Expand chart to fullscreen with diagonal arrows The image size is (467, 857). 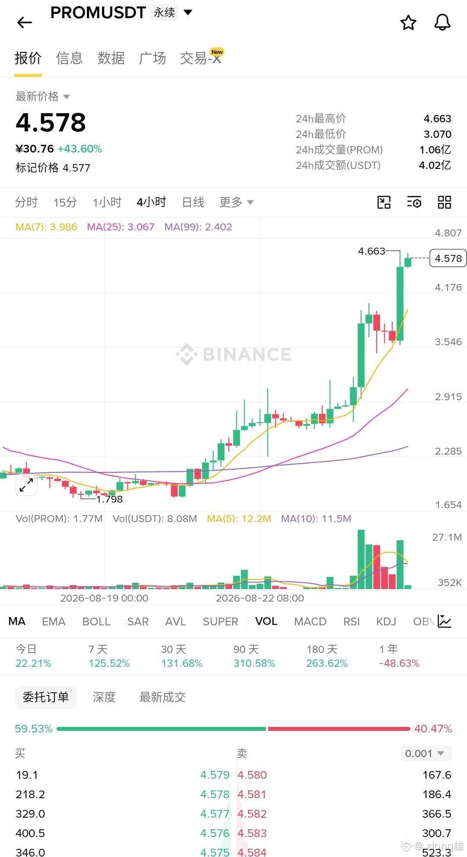[x=26, y=485]
